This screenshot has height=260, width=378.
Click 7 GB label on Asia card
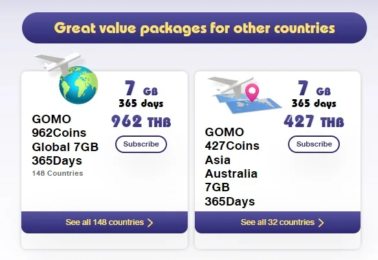click(314, 88)
